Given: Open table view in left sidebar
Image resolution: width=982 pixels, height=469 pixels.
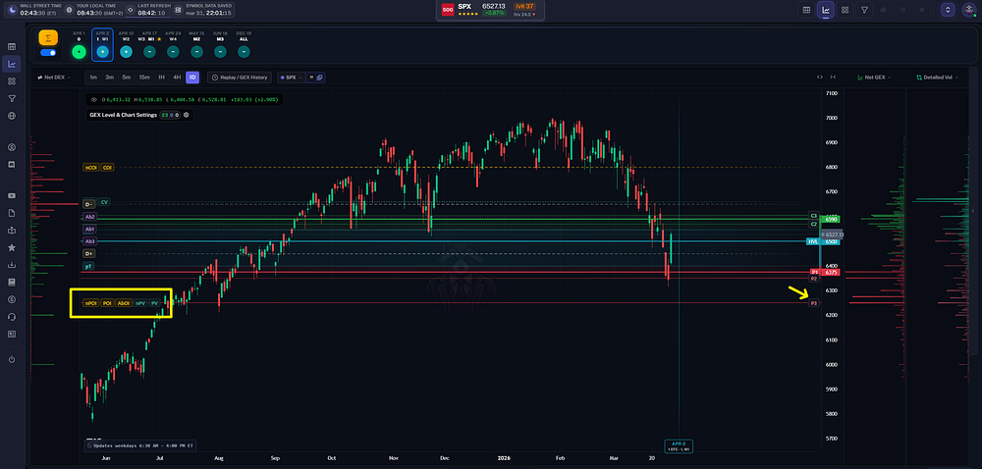Looking at the screenshot, I should [11, 46].
